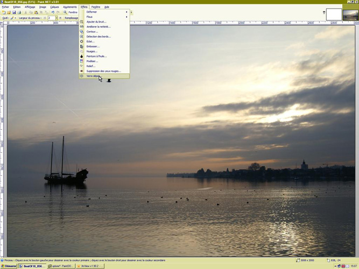
Task: Click the Démarrer start button
Action: pyautogui.click(x=9, y=266)
